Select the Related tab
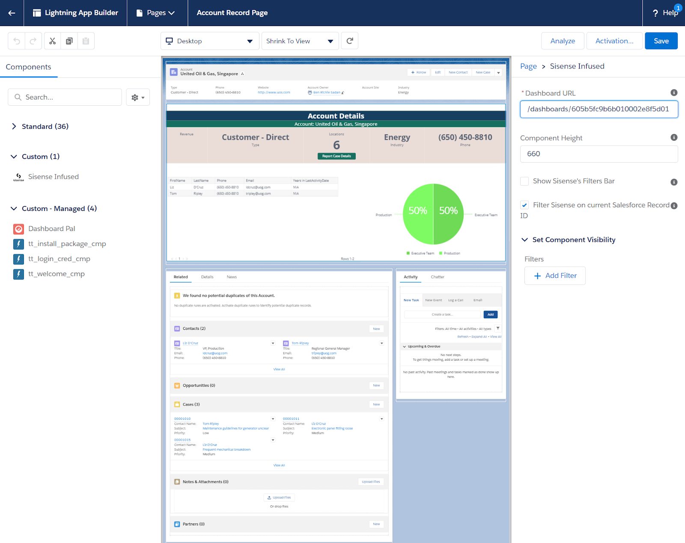Image resolution: width=685 pixels, height=543 pixels. pos(181,277)
